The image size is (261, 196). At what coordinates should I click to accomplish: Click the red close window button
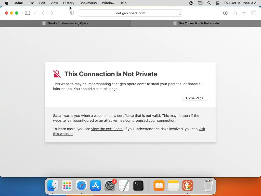click(x=7, y=13)
